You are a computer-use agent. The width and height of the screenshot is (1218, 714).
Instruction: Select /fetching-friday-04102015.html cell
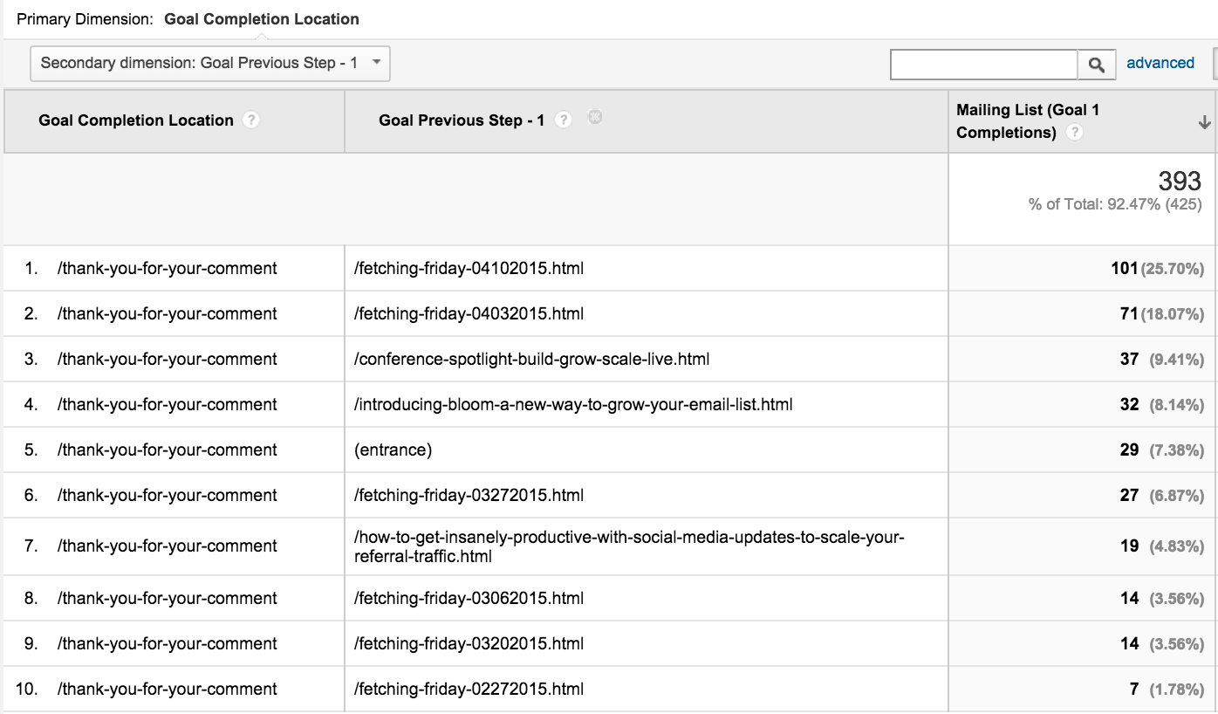point(469,269)
